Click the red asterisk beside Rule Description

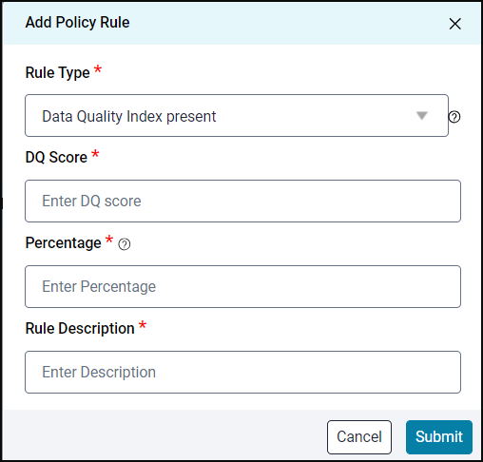point(143,325)
